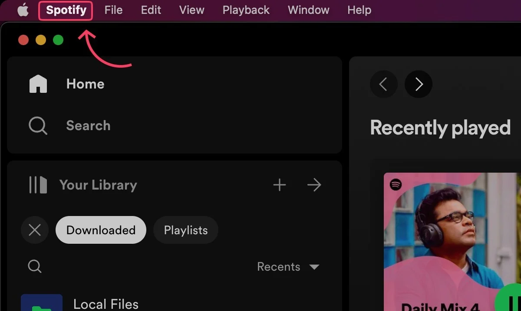The height and width of the screenshot is (311, 521).
Task: Open the Help menu
Action: coord(359,10)
